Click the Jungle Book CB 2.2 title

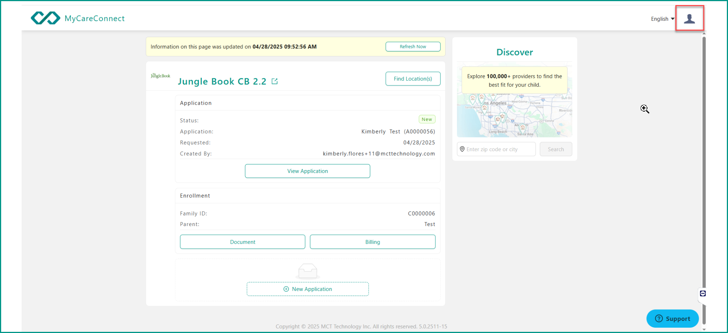(222, 81)
